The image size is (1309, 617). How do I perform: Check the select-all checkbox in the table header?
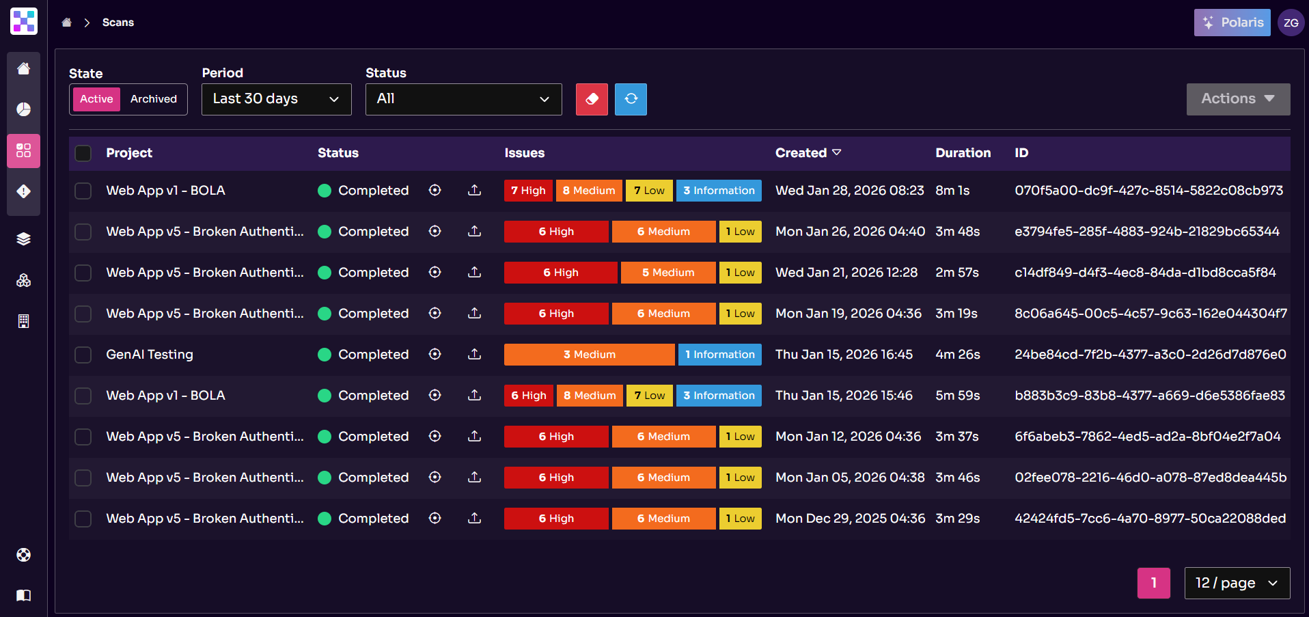[x=83, y=153]
